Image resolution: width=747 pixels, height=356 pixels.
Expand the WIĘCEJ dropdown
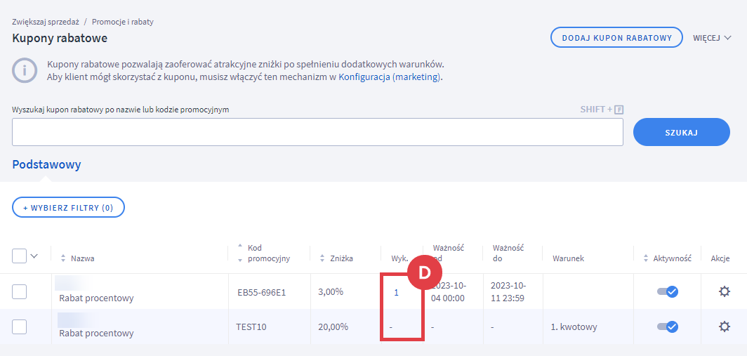[x=712, y=38]
